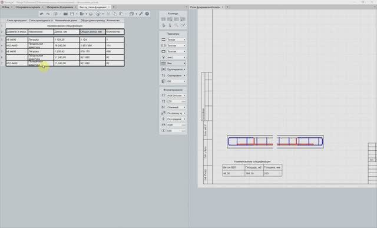
Task: Click Бетон B25 cell on drawing sheet
Action: point(233,167)
